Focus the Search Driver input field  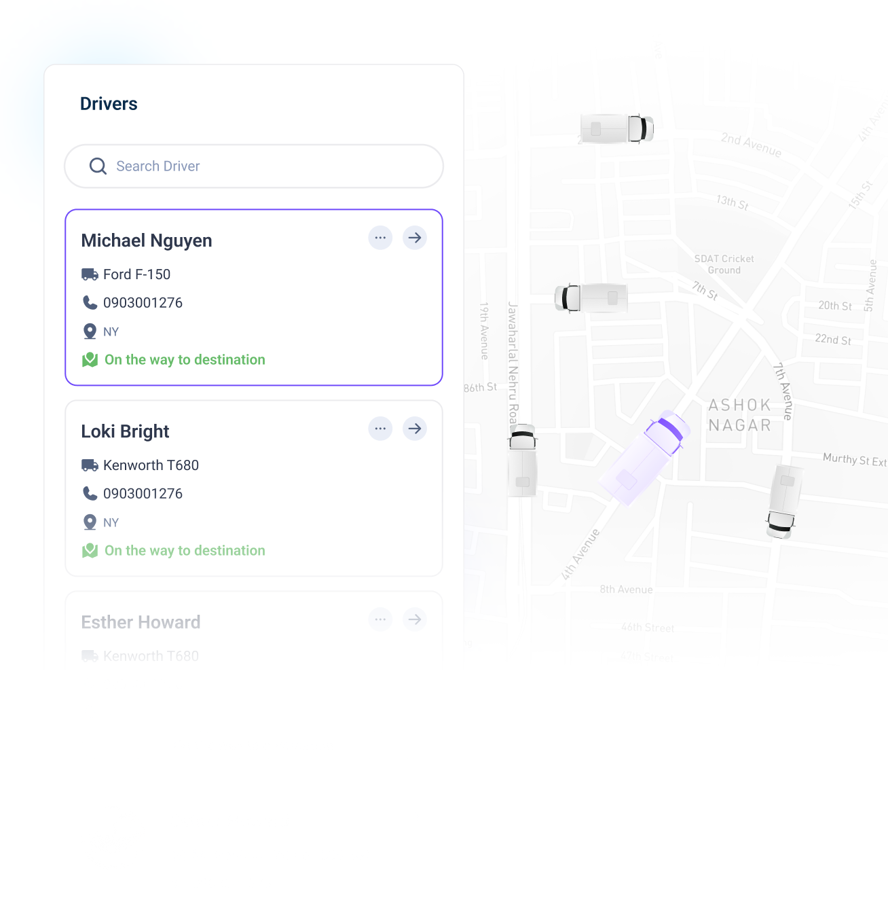pyautogui.click(x=254, y=166)
